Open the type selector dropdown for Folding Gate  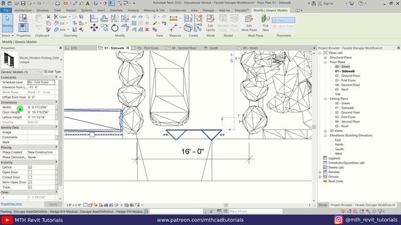coord(61,60)
